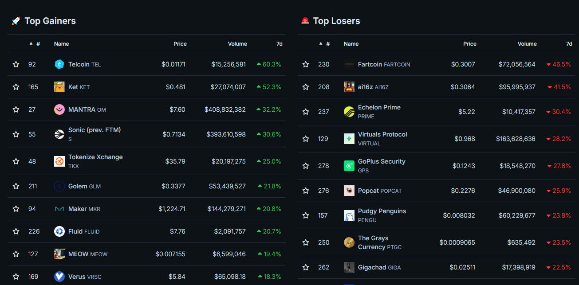Click the Echelon Prime logo
This screenshot has width=579, height=285.
(349, 112)
